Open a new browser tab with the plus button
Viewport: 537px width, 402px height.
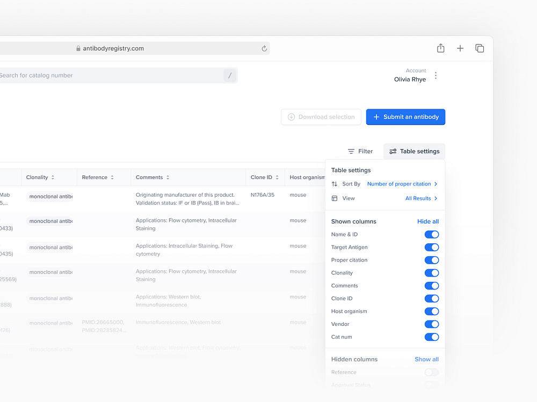(x=460, y=48)
